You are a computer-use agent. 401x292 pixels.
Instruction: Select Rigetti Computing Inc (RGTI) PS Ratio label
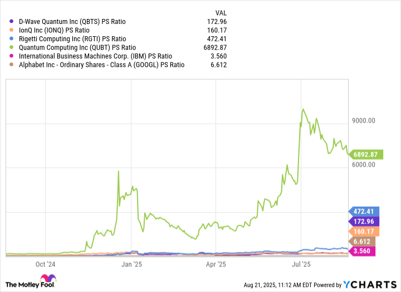point(72,39)
